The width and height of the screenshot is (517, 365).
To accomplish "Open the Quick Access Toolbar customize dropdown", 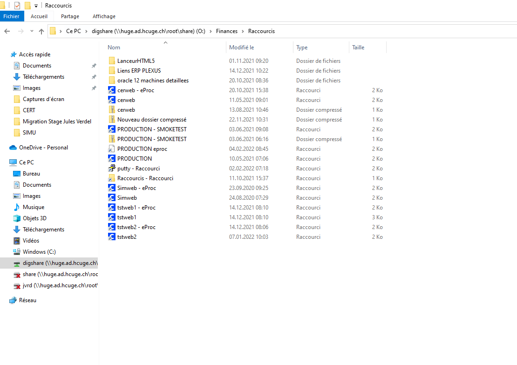I will 36,6.
